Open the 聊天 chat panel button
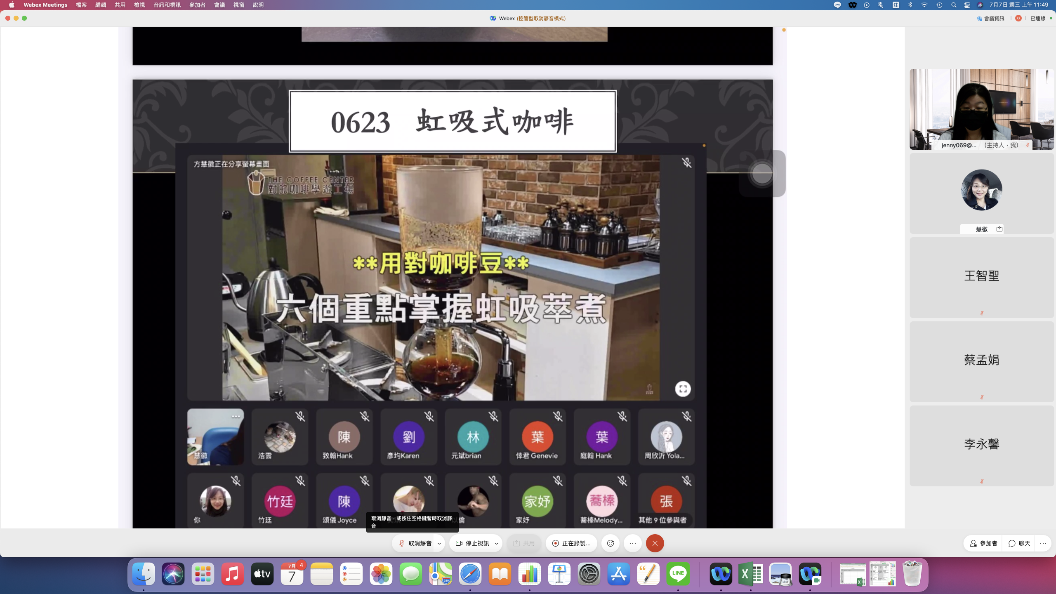 coord(1019,543)
